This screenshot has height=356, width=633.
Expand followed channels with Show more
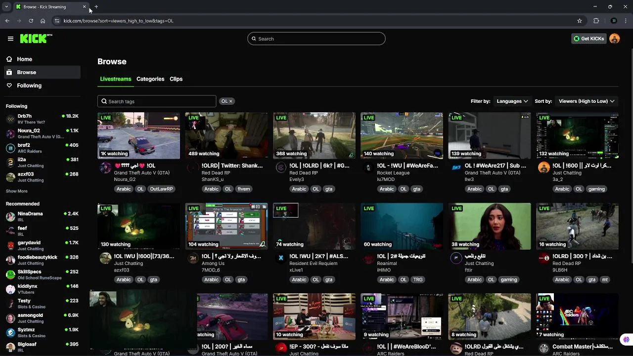[x=17, y=191]
